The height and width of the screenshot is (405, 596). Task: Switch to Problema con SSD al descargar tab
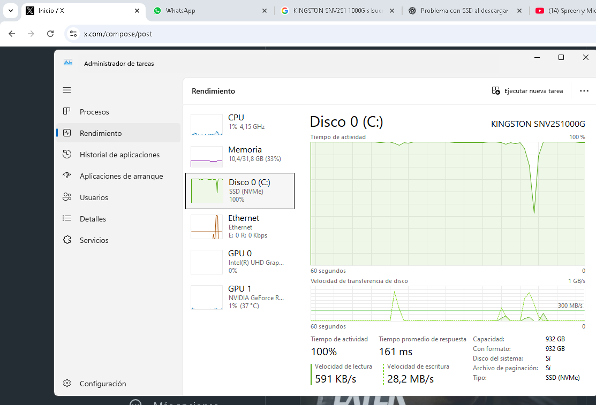pyautogui.click(x=465, y=11)
